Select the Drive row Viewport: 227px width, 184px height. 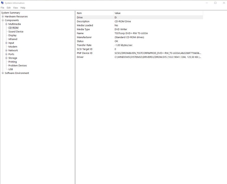(139, 17)
